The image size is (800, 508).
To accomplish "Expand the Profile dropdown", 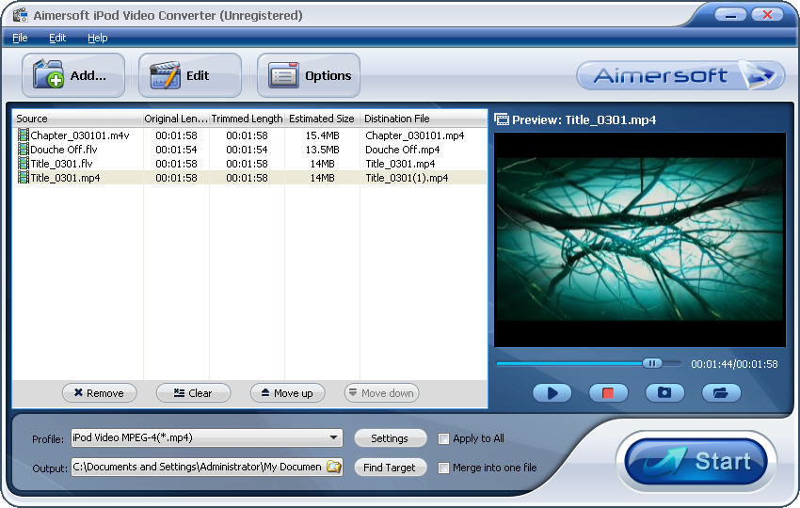I will tap(333, 437).
